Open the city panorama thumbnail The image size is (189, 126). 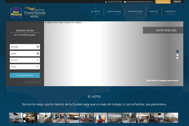point(115,118)
